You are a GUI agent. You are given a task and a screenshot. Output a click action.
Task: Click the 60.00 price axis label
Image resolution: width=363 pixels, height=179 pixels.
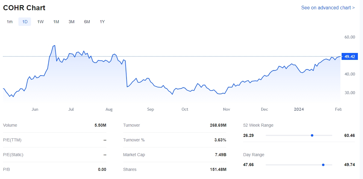coord(350,37)
